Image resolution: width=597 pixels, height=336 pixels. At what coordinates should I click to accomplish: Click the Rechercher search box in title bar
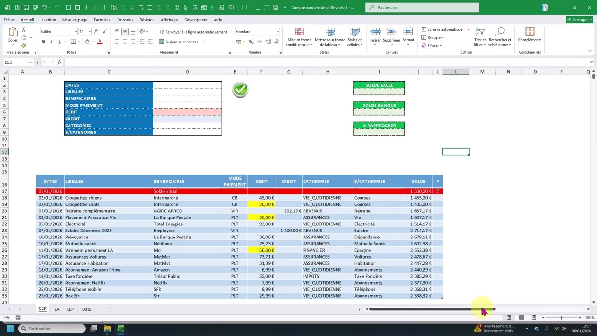pyautogui.click(x=422, y=7)
